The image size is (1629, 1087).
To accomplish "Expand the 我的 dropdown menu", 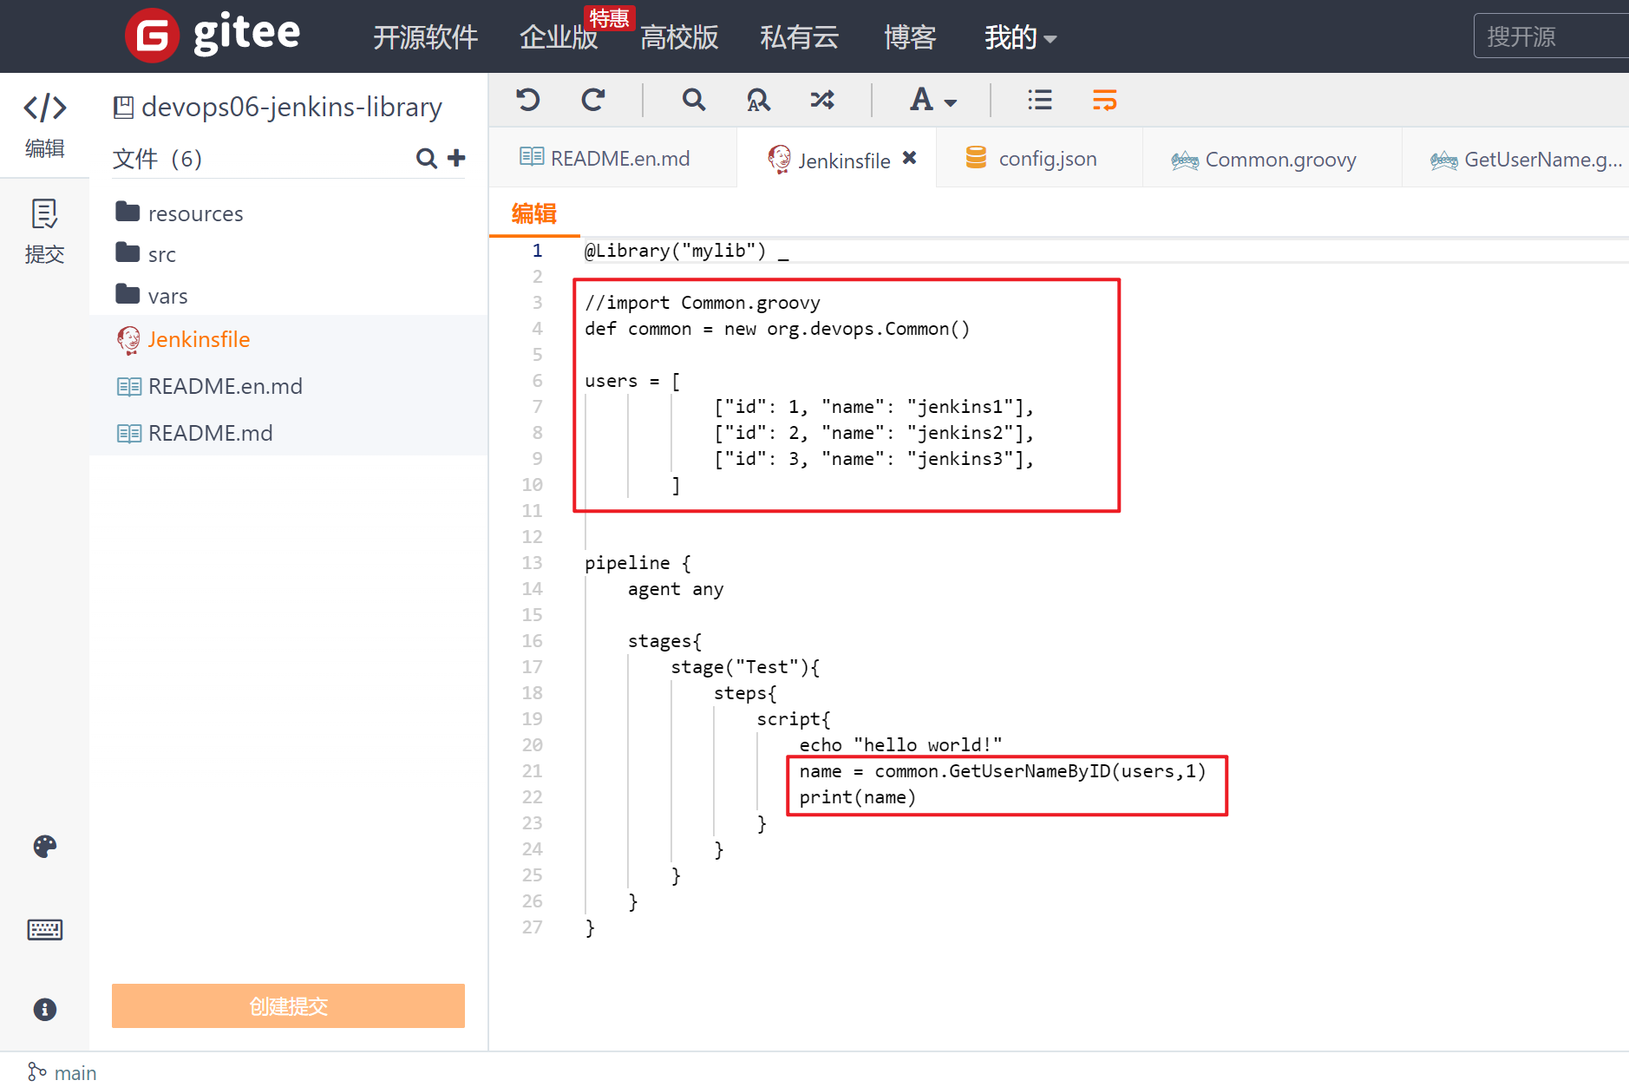I will click(1020, 37).
